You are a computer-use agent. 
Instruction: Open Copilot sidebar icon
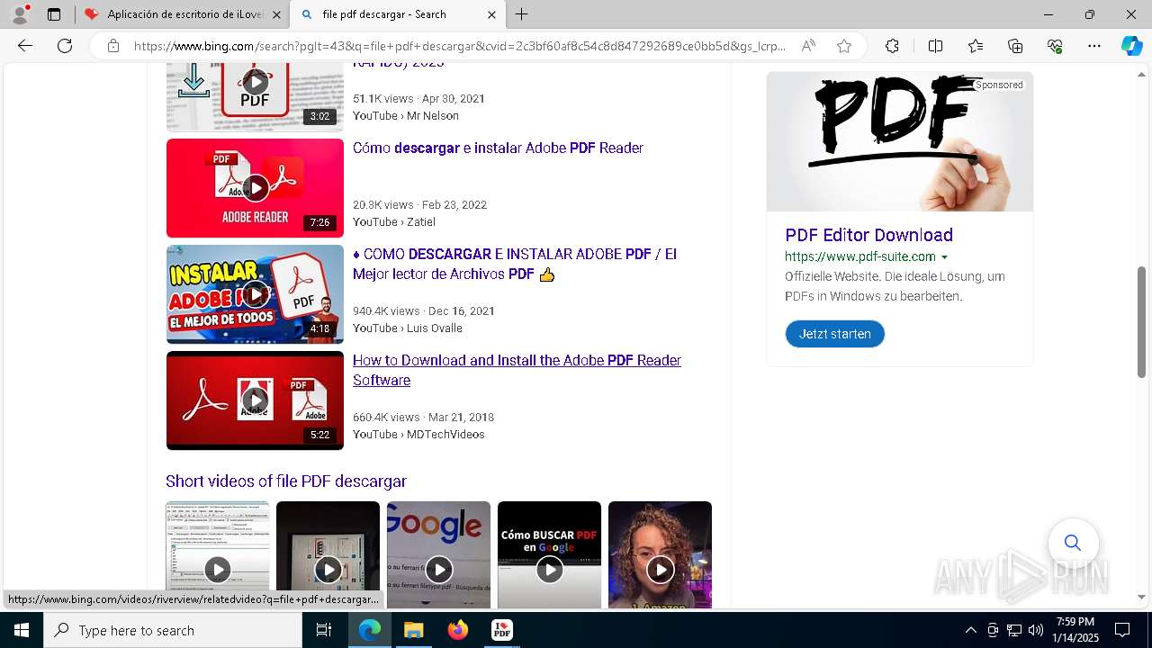tap(1132, 46)
